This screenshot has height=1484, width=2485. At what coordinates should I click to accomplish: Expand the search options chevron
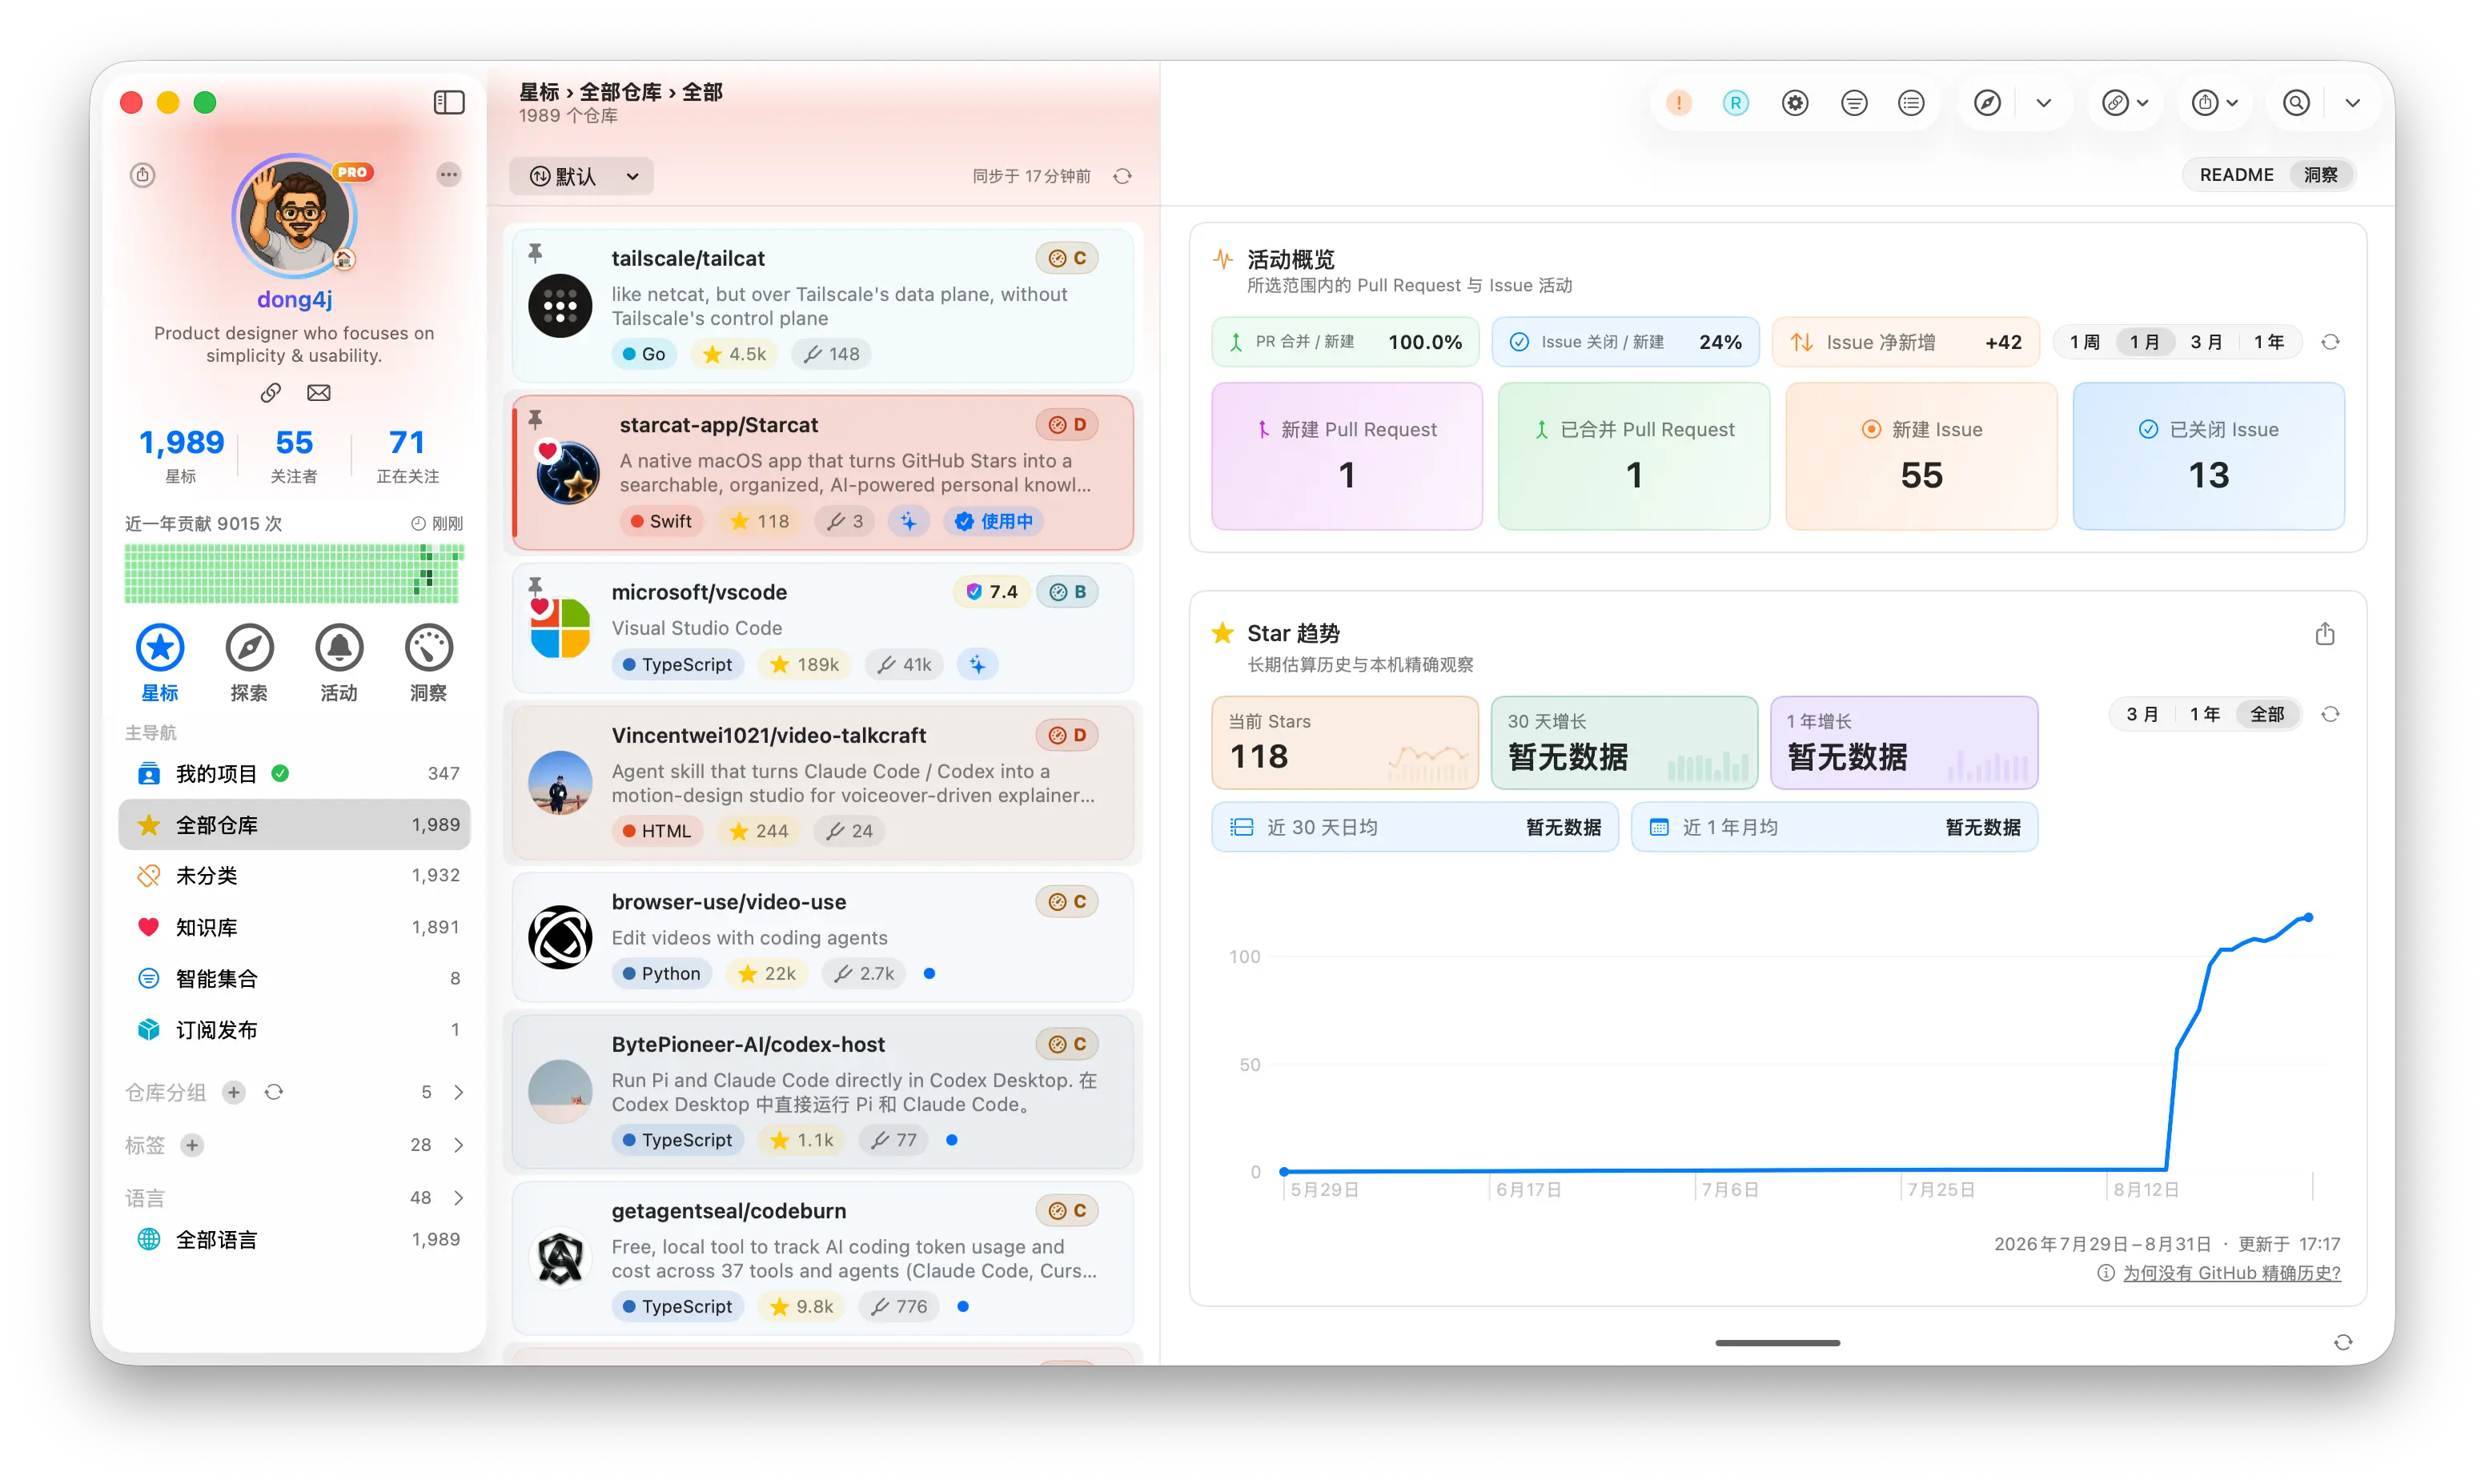tap(2353, 102)
